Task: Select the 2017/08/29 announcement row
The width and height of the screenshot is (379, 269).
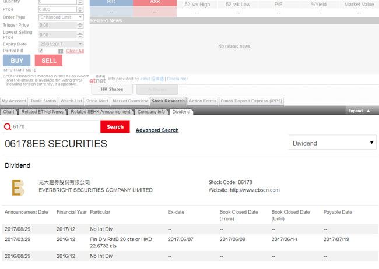Action: (x=190, y=229)
